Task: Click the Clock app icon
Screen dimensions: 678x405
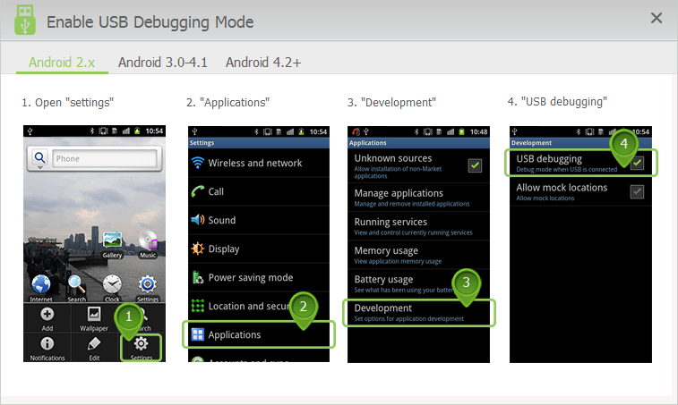Action: [112, 284]
